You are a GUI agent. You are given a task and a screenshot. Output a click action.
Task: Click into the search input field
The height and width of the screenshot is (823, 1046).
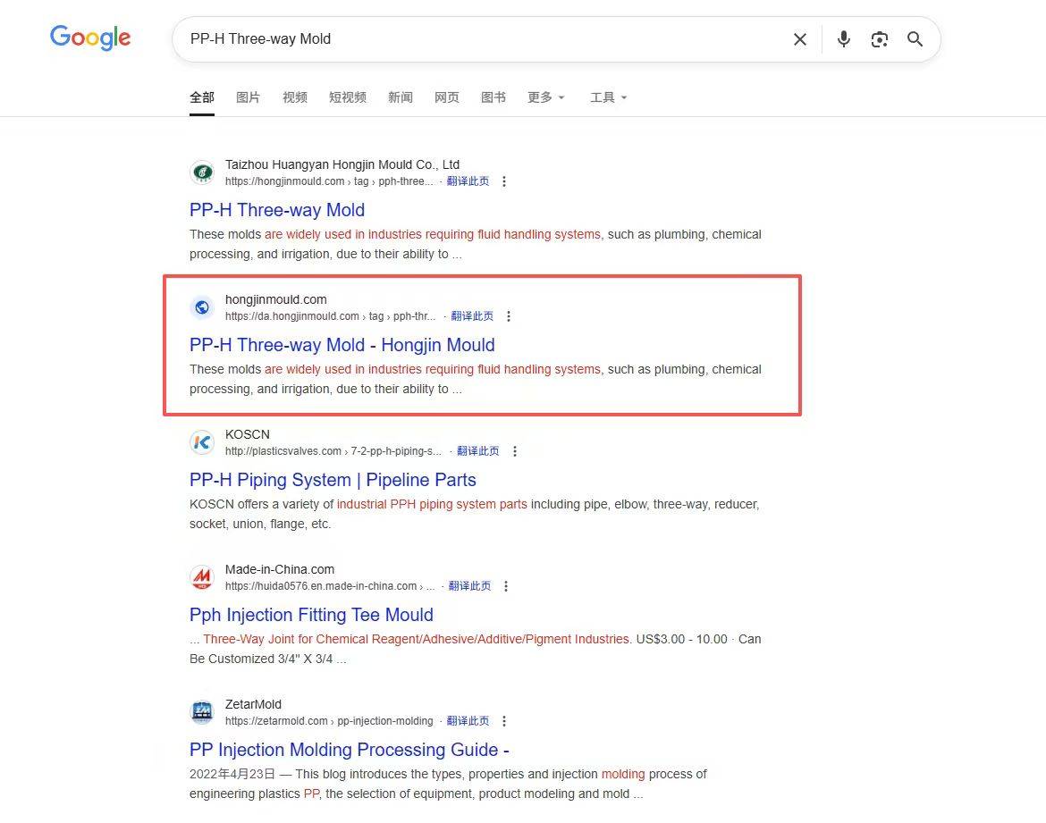click(483, 39)
